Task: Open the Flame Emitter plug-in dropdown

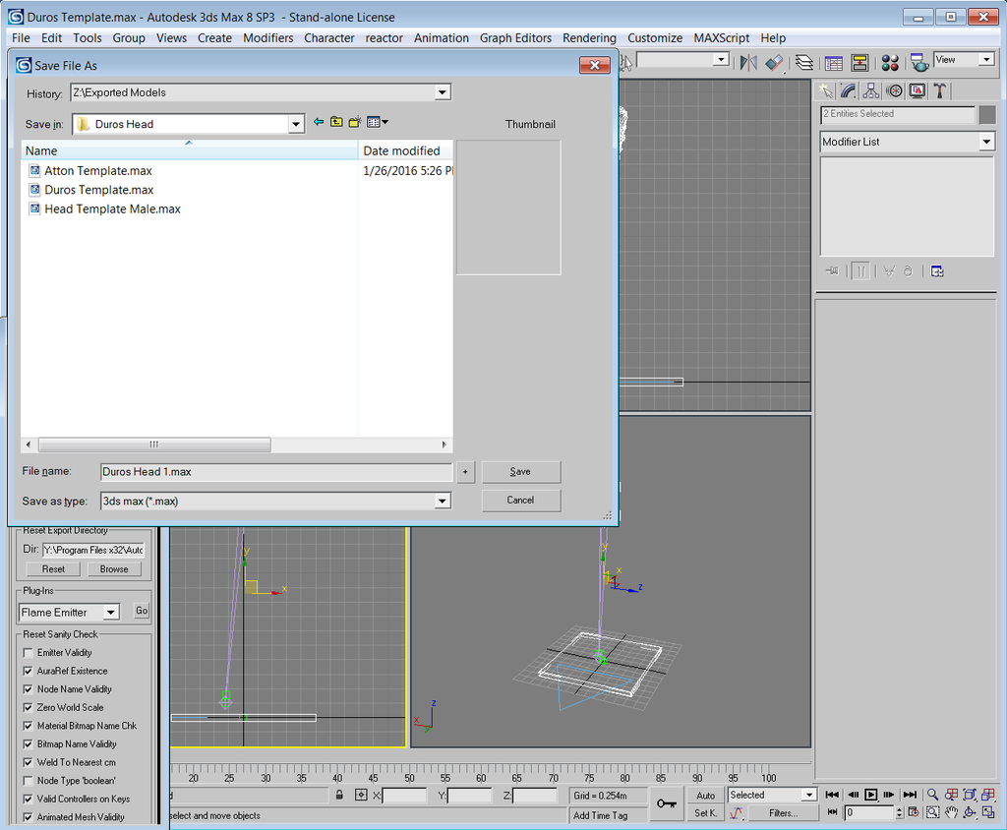Action: (x=111, y=613)
